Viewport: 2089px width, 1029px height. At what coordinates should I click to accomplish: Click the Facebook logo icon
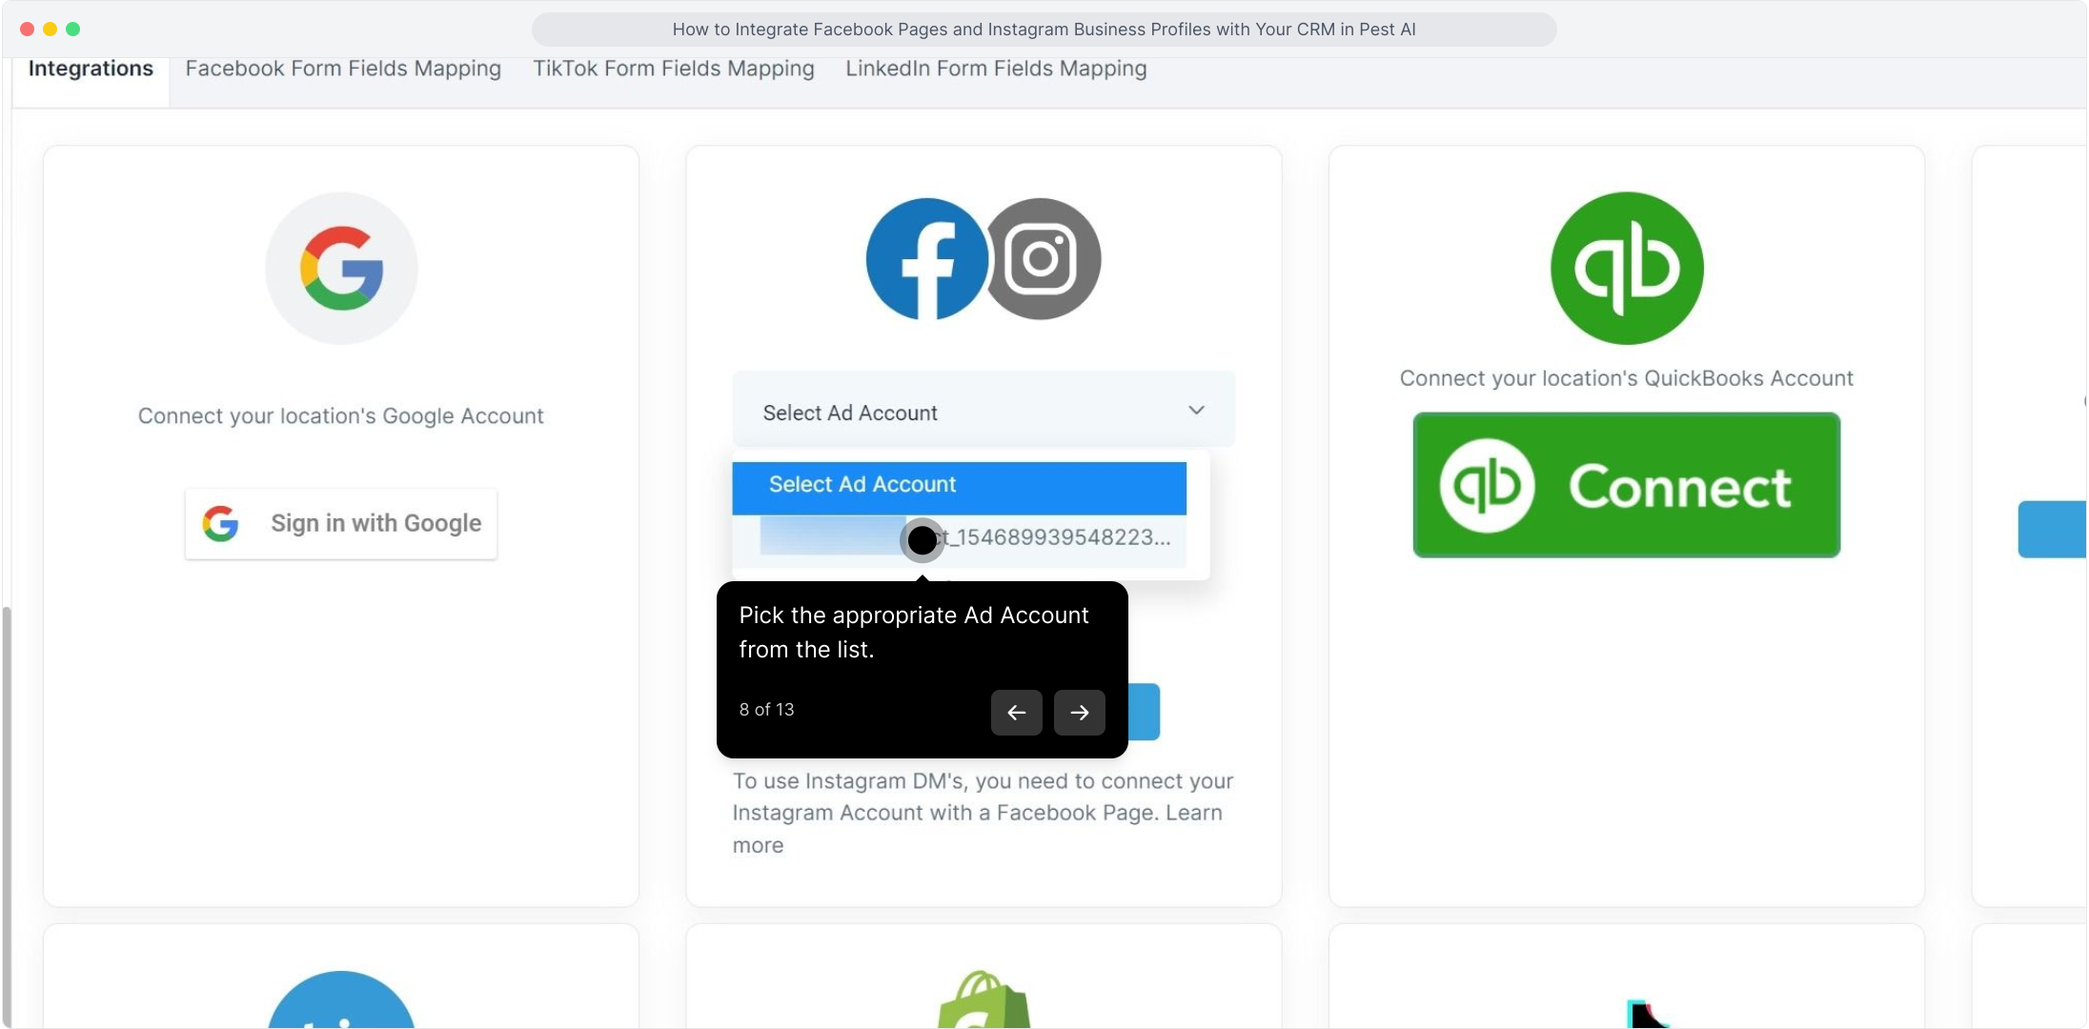coord(926,259)
